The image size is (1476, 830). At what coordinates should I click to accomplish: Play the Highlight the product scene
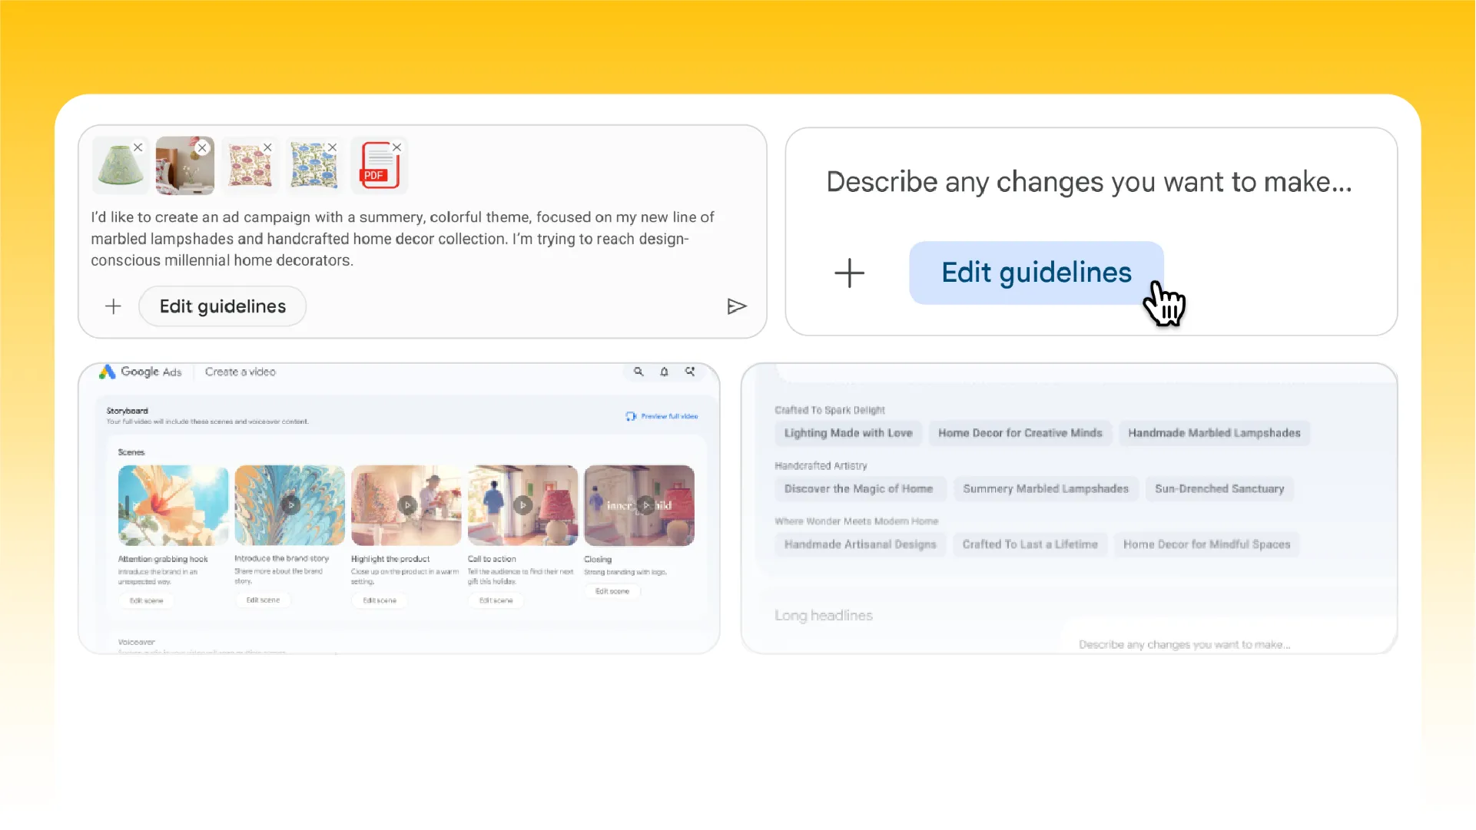click(406, 505)
